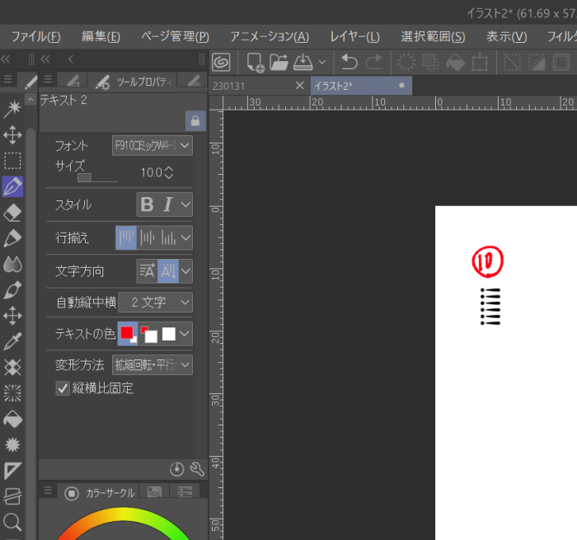Screen dimensions: 577x540
Task: Open the フォント font dropdown
Action: pos(152,145)
